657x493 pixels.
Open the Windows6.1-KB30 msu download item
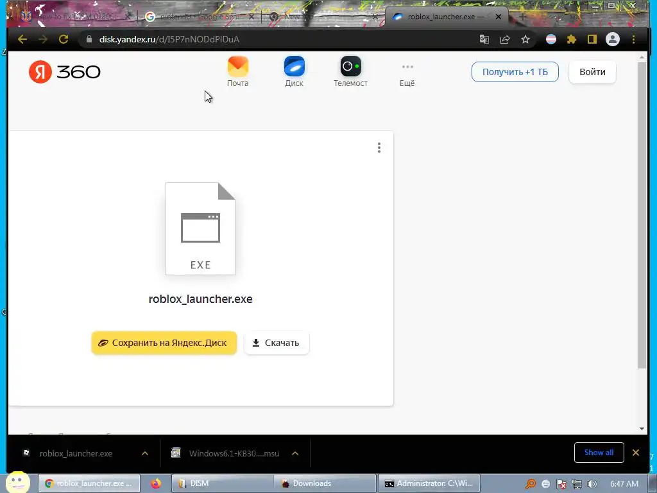point(226,453)
